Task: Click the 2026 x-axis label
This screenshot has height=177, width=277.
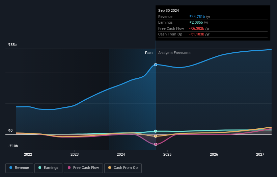Action: (x=214, y=154)
